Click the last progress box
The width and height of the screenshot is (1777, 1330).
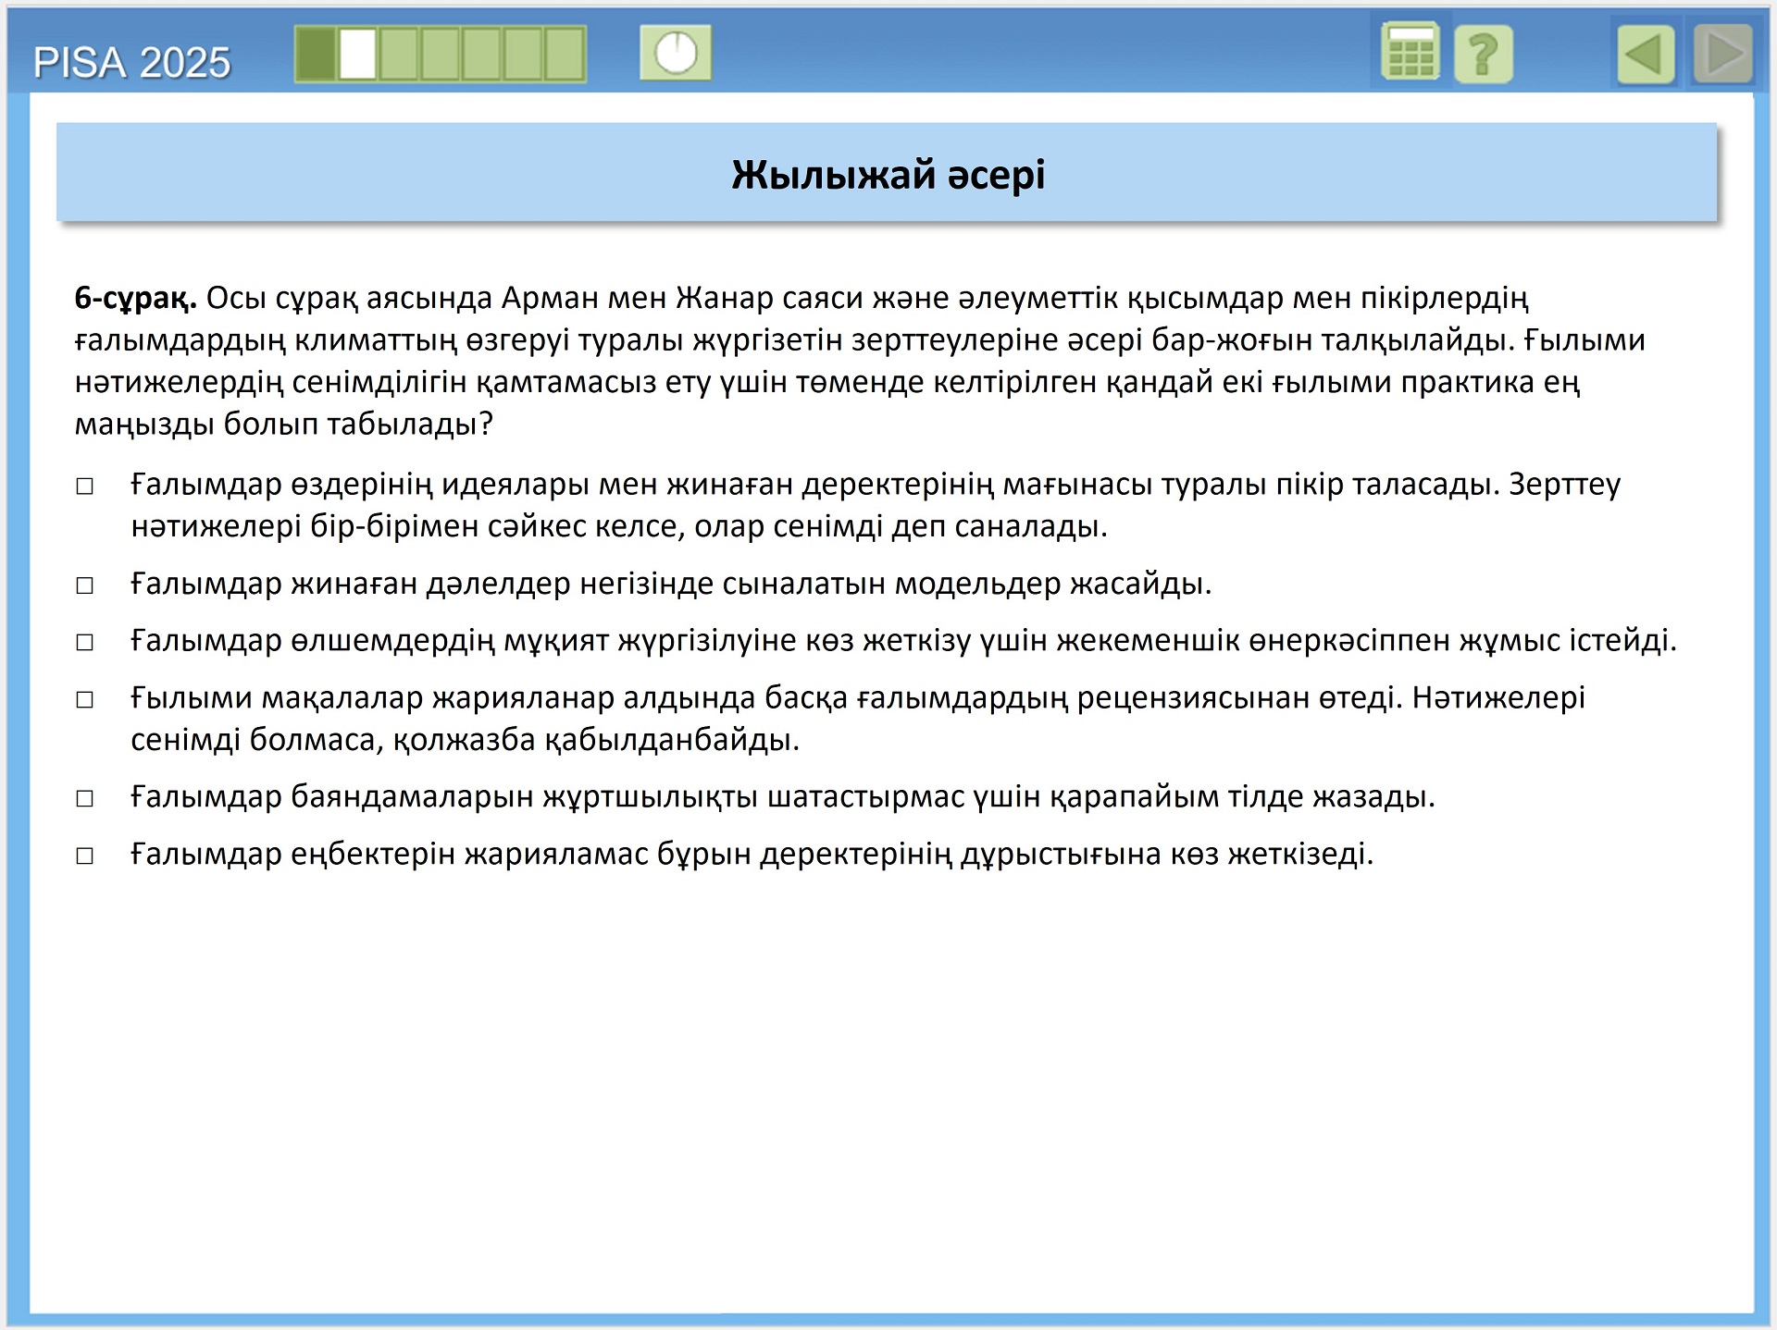(565, 54)
